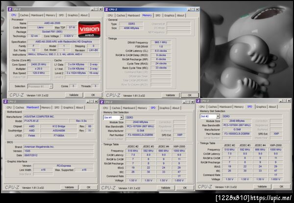Click Validate in the CPU tab window
This screenshot has height=203, width=294.
(74, 95)
